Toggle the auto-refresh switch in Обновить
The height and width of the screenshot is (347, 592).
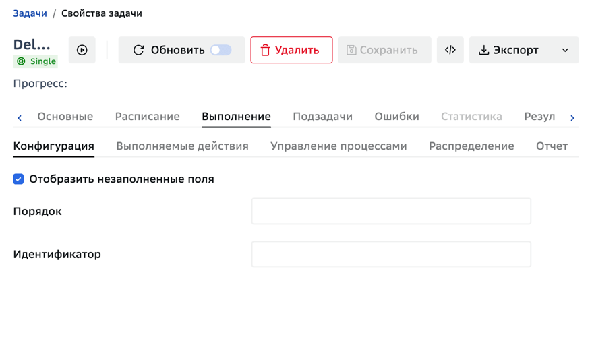click(221, 50)
